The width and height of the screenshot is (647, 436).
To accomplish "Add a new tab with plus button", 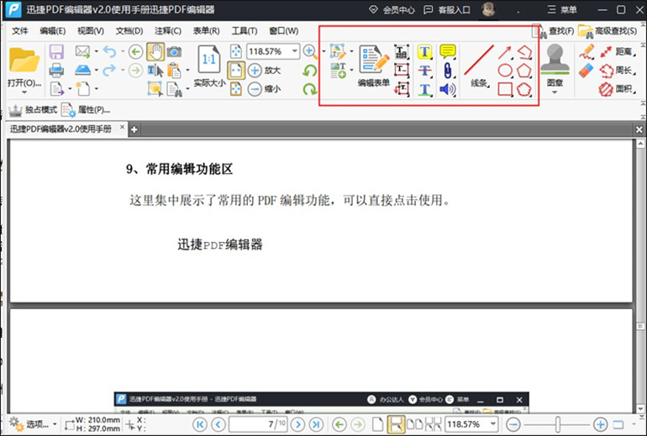I will point(134,129).
